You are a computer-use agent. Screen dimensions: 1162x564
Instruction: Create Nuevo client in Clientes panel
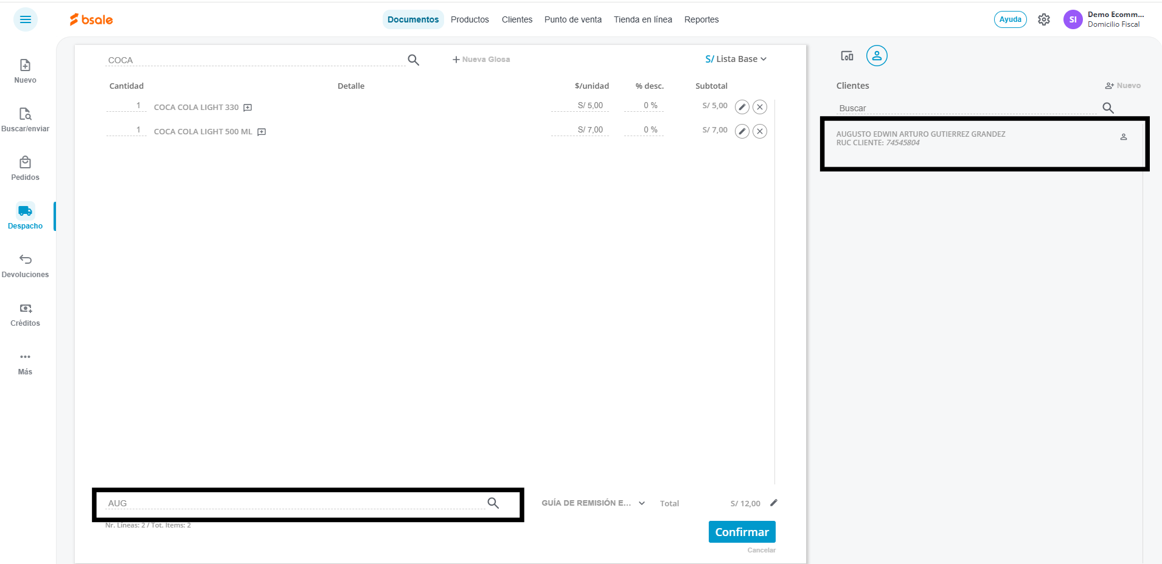click(1123, 86)
